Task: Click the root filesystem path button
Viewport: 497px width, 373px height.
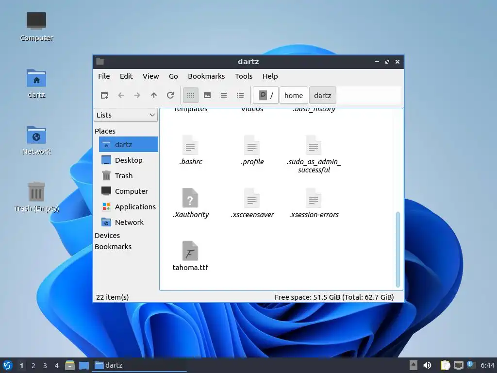Action: coord(266,95)
